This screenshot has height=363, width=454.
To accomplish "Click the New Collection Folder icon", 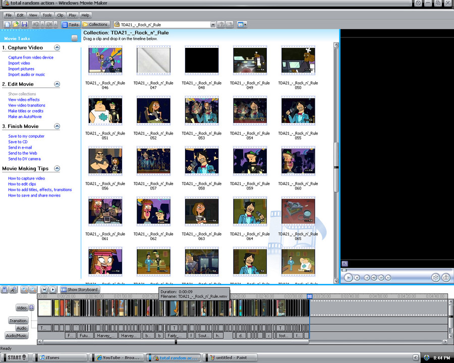I will [230, 25].
